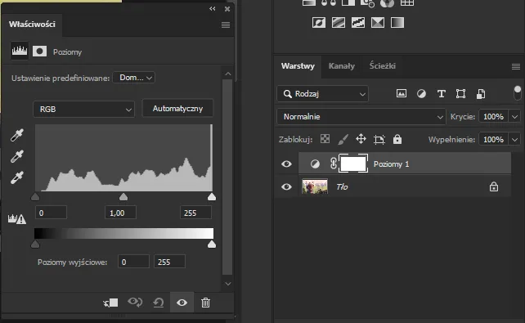Toggle layer filtering switch on or off

tap(518, 92)
